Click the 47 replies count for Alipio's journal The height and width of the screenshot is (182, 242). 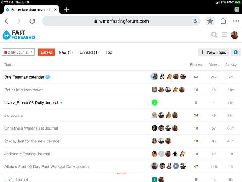(196, 167)
